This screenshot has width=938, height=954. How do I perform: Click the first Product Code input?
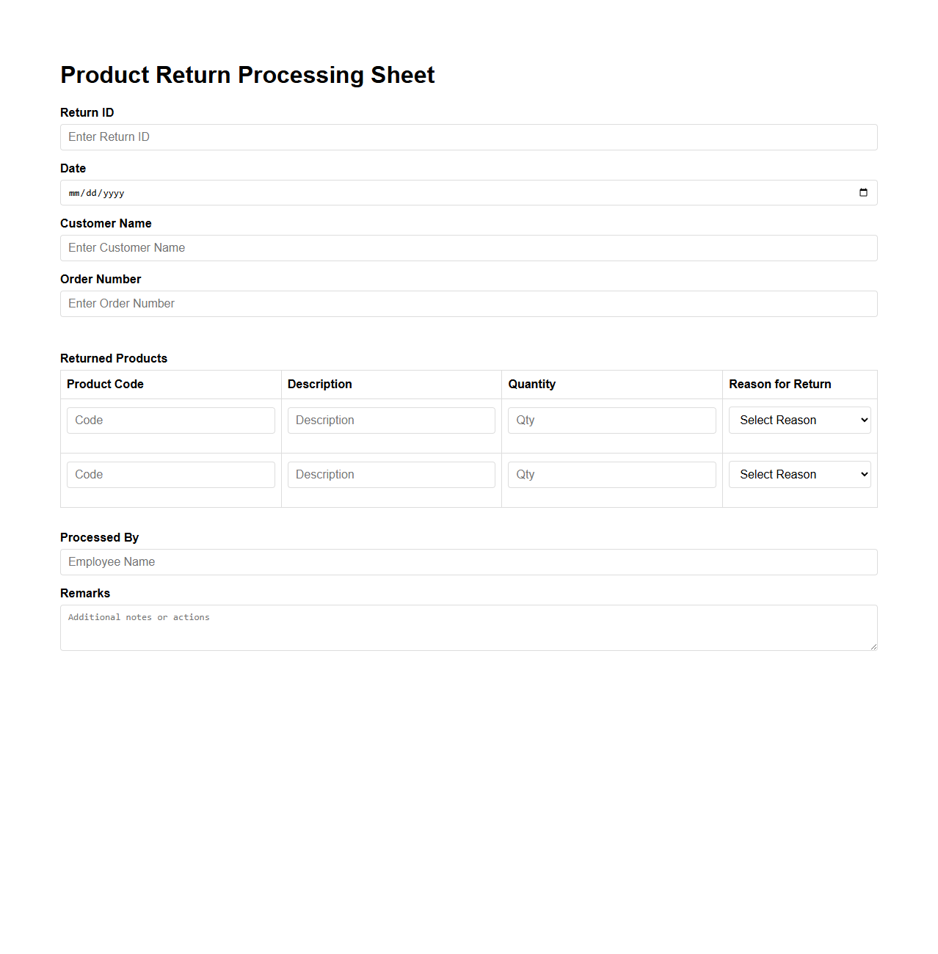point(170,420)
